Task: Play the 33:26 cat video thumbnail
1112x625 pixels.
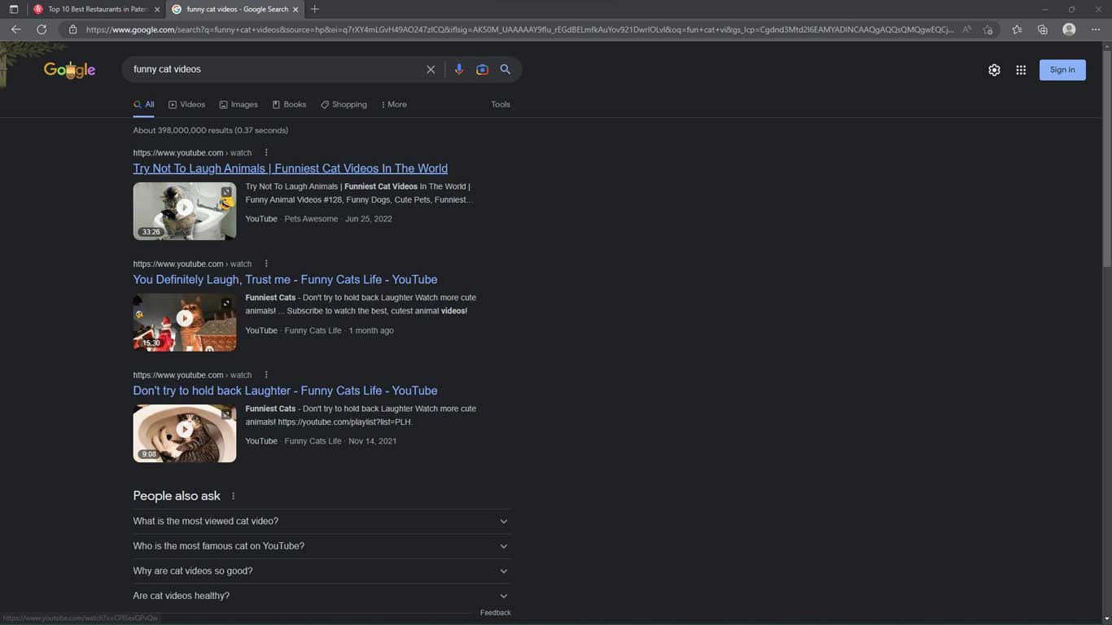Action: [x=185, y=211]
